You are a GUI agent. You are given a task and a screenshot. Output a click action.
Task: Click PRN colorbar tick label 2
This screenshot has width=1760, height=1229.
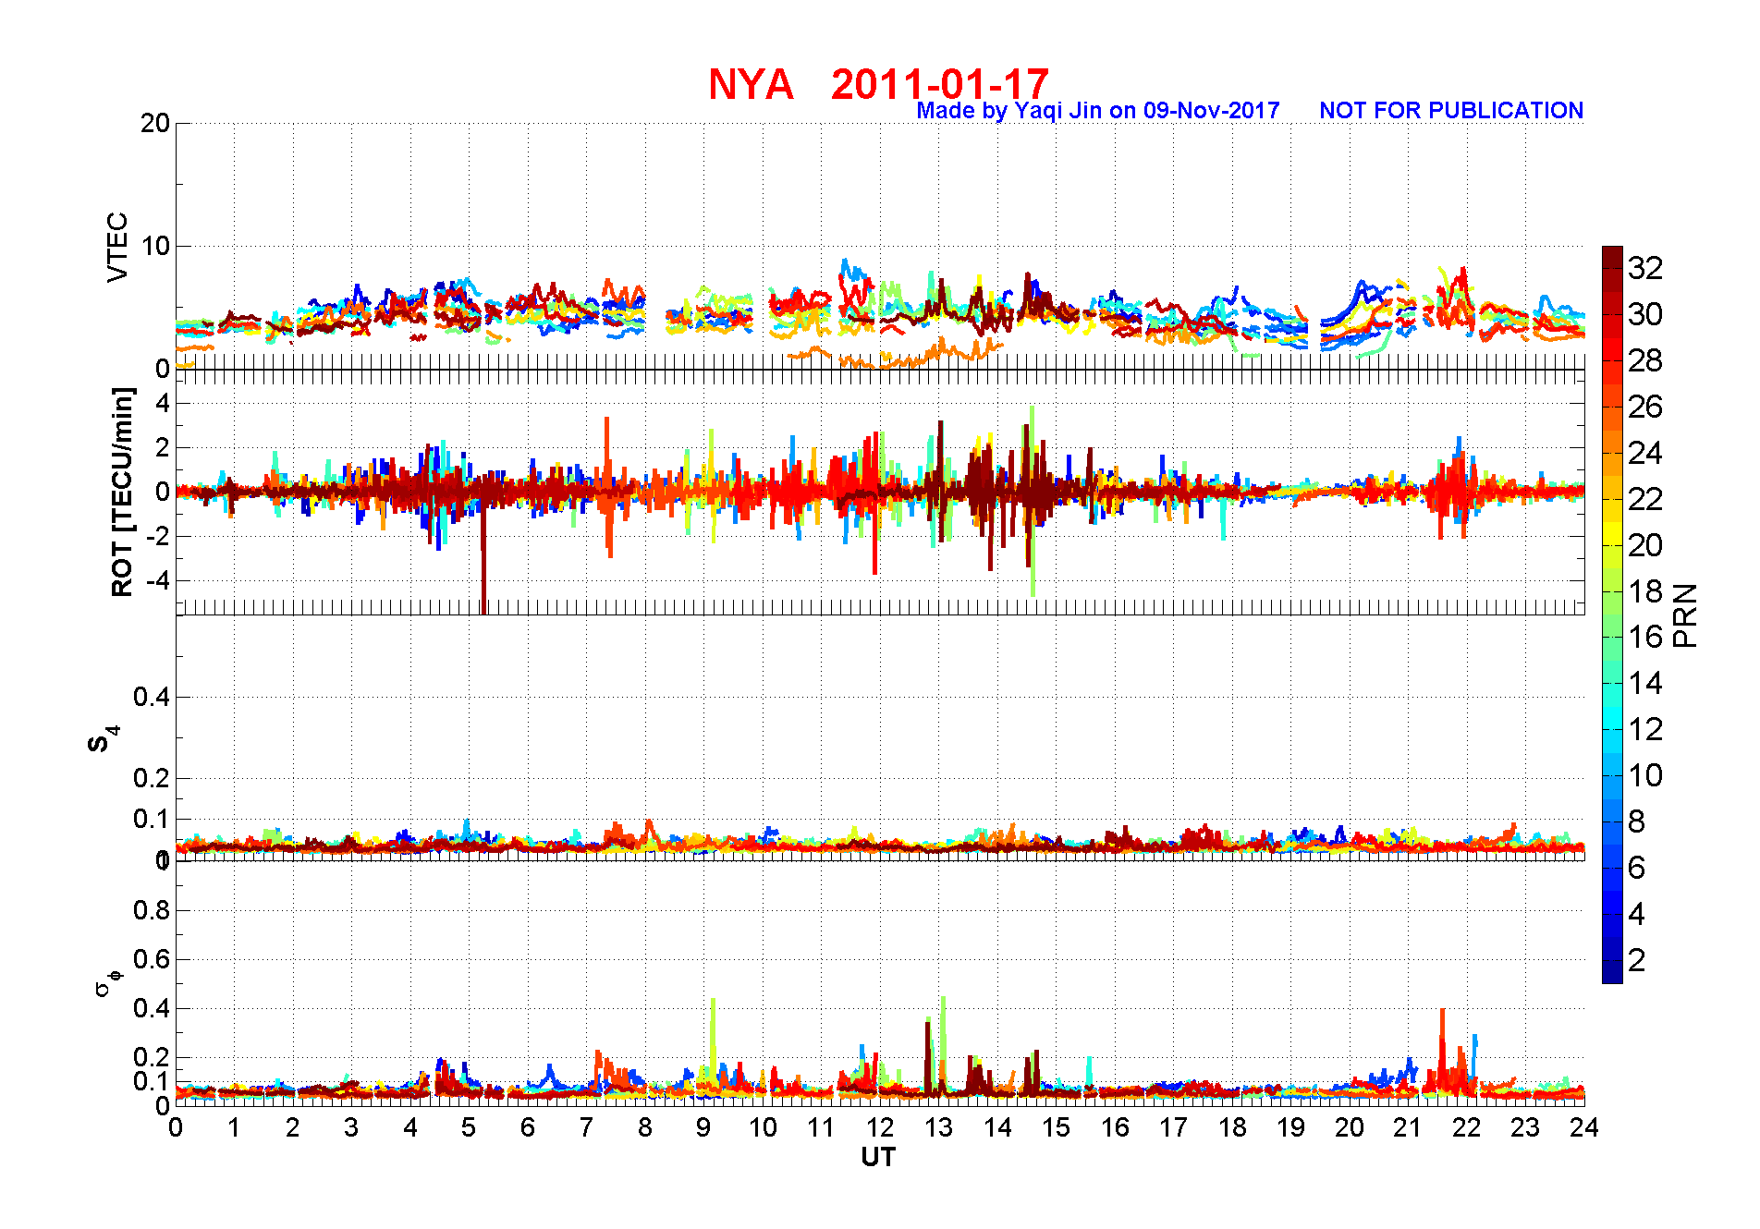[x=1636, y=960]
